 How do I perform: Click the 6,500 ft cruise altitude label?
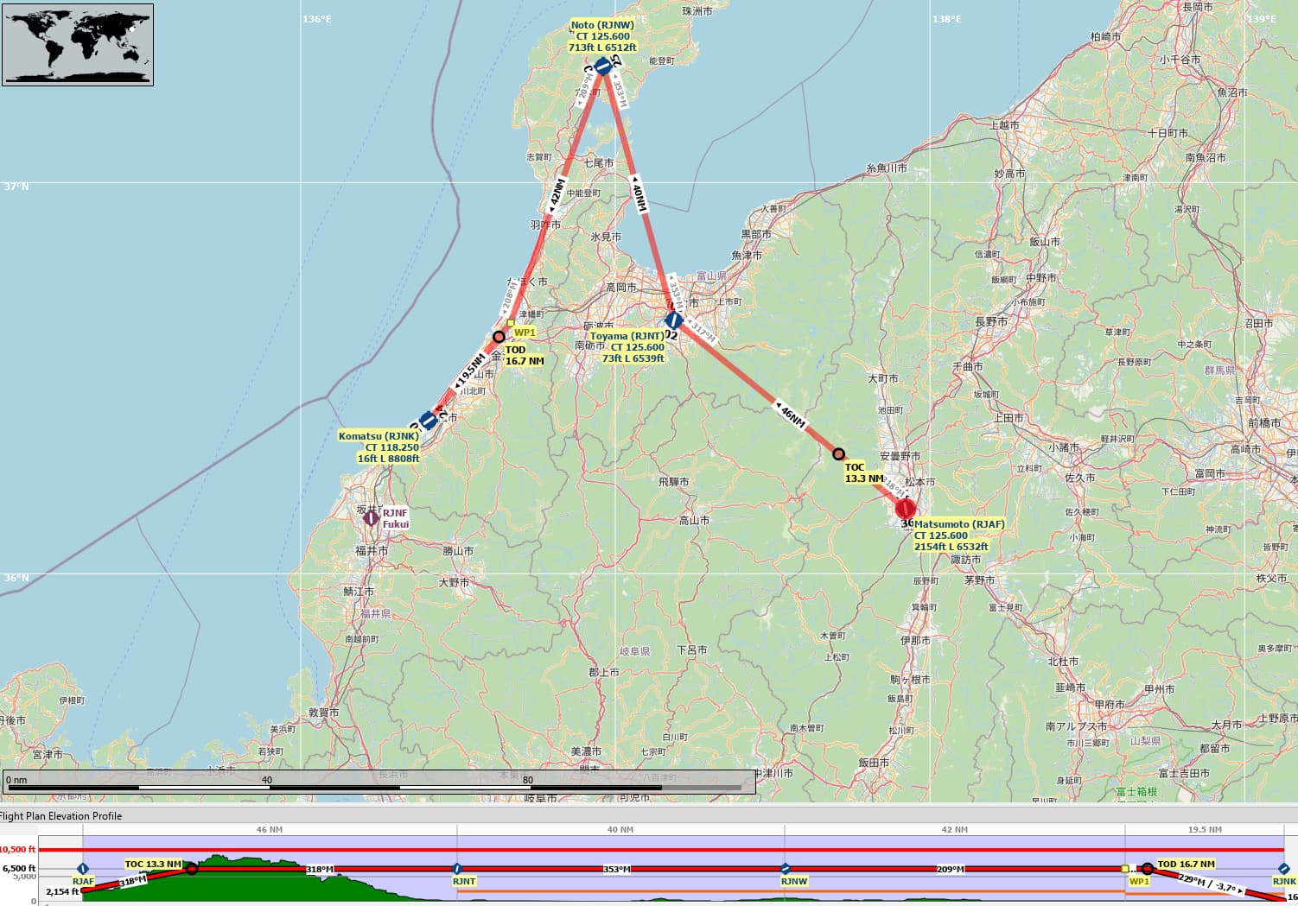[20, 869]
